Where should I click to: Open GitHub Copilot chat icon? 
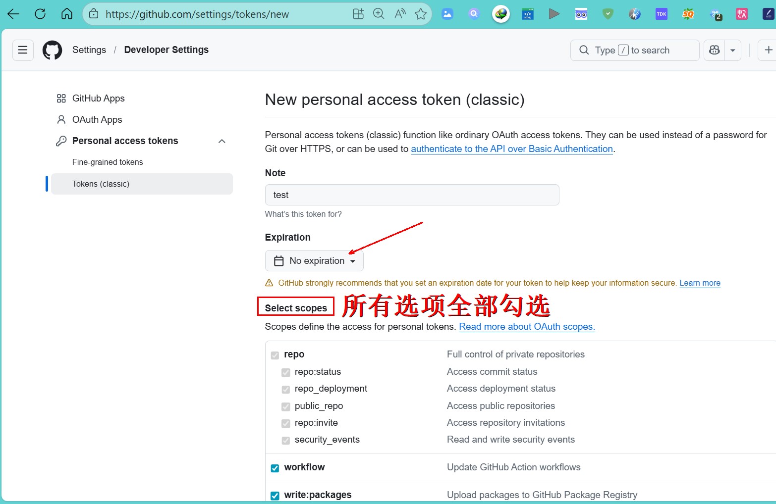(x=714, y=50)
